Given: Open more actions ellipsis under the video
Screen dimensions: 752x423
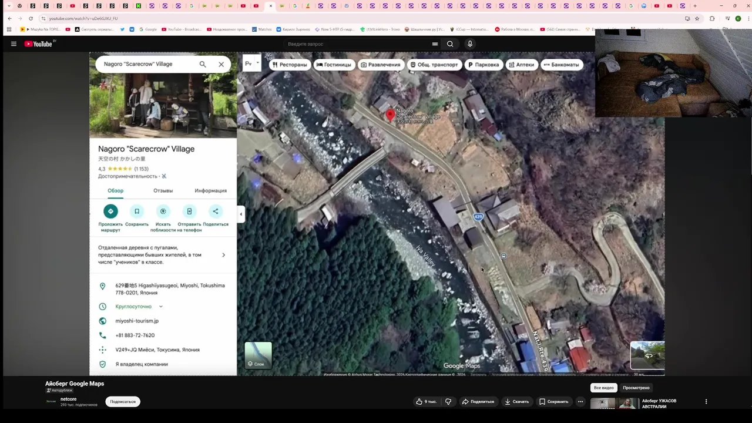Looking at the screenshot, I should click(x=580, y=402).
